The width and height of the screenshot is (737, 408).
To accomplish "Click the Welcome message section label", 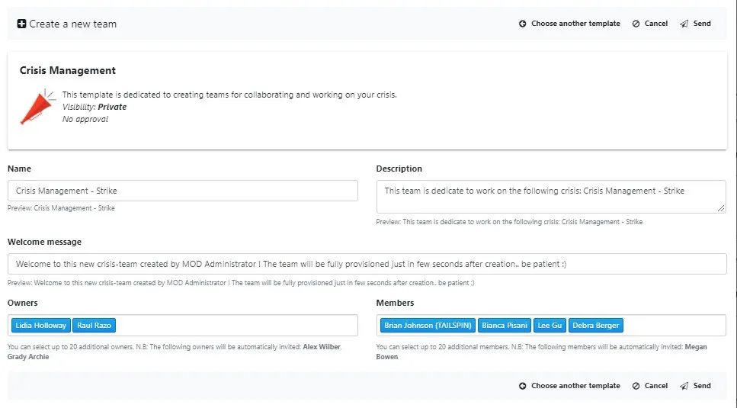I will tap(45, 242).
